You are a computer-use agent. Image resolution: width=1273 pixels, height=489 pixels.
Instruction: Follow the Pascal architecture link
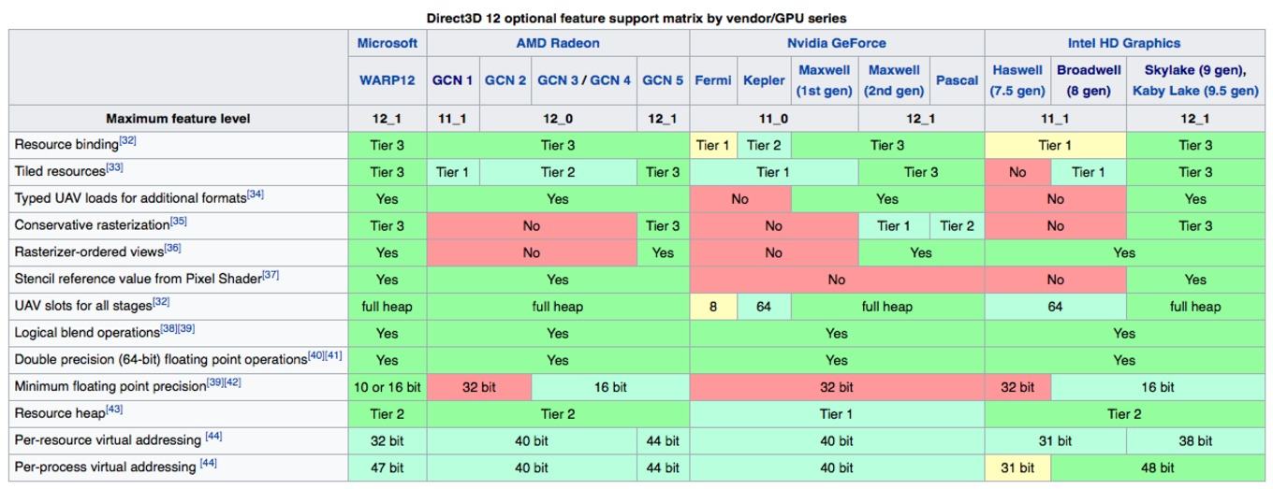coord(957,80)
